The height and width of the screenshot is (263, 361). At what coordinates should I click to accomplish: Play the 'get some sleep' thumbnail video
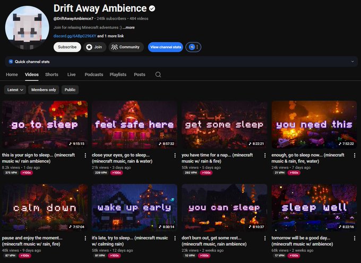(x=224, y=124)
